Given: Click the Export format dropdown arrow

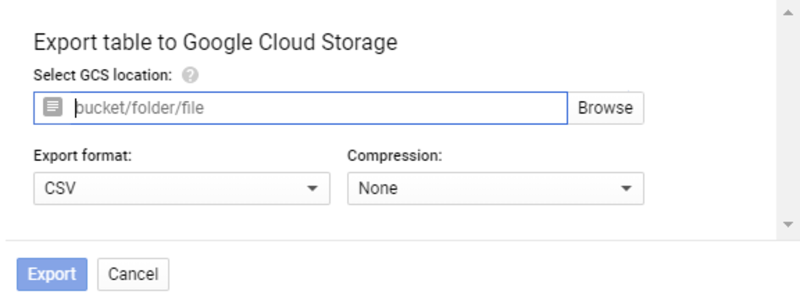Looking at the screenshot, I should click(312, 188).
